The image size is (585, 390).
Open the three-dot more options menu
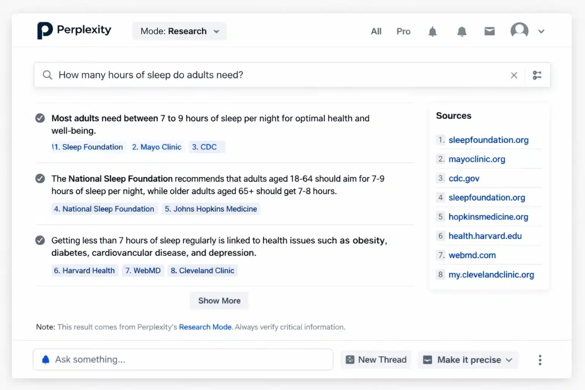point(540,360)
